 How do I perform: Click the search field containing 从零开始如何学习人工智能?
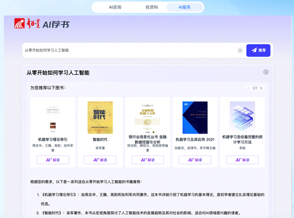tap(129, 50)
